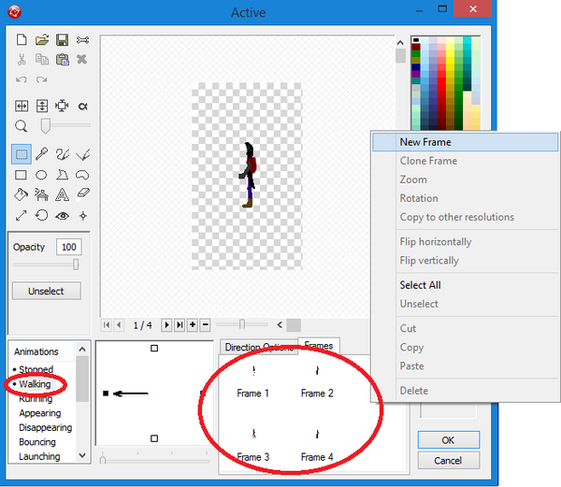Select the fill bucket tool
The width and height of the screenshot is (561, 487).
(x=21, y=195)
